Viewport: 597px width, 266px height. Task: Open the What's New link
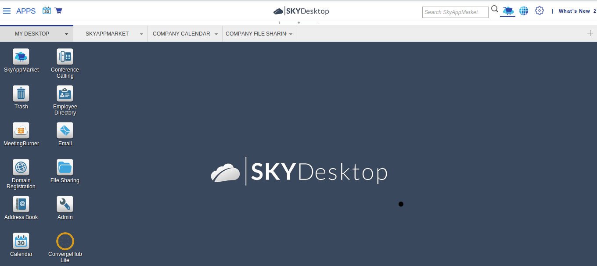[574, 11]
